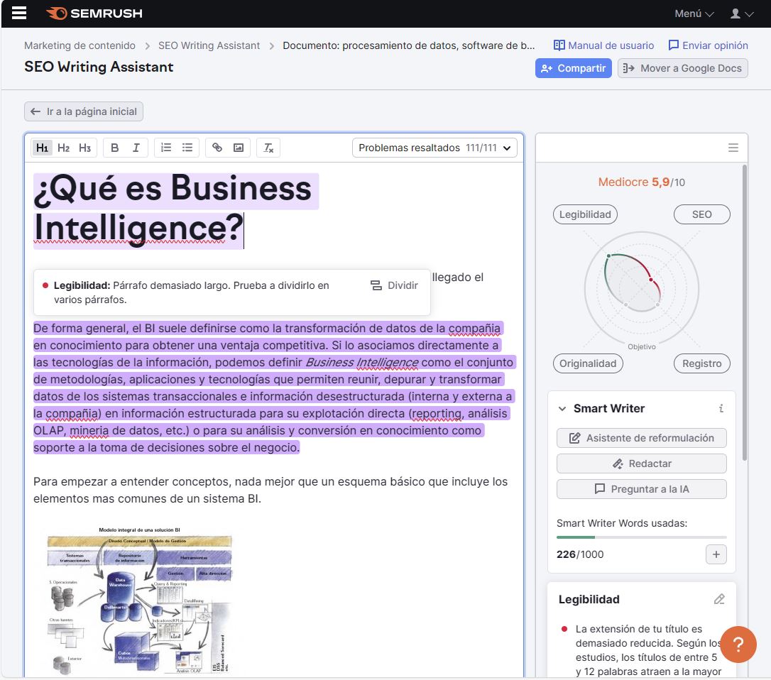
Task: Collapse the Smart Writer section
Action: coord(562,408)
